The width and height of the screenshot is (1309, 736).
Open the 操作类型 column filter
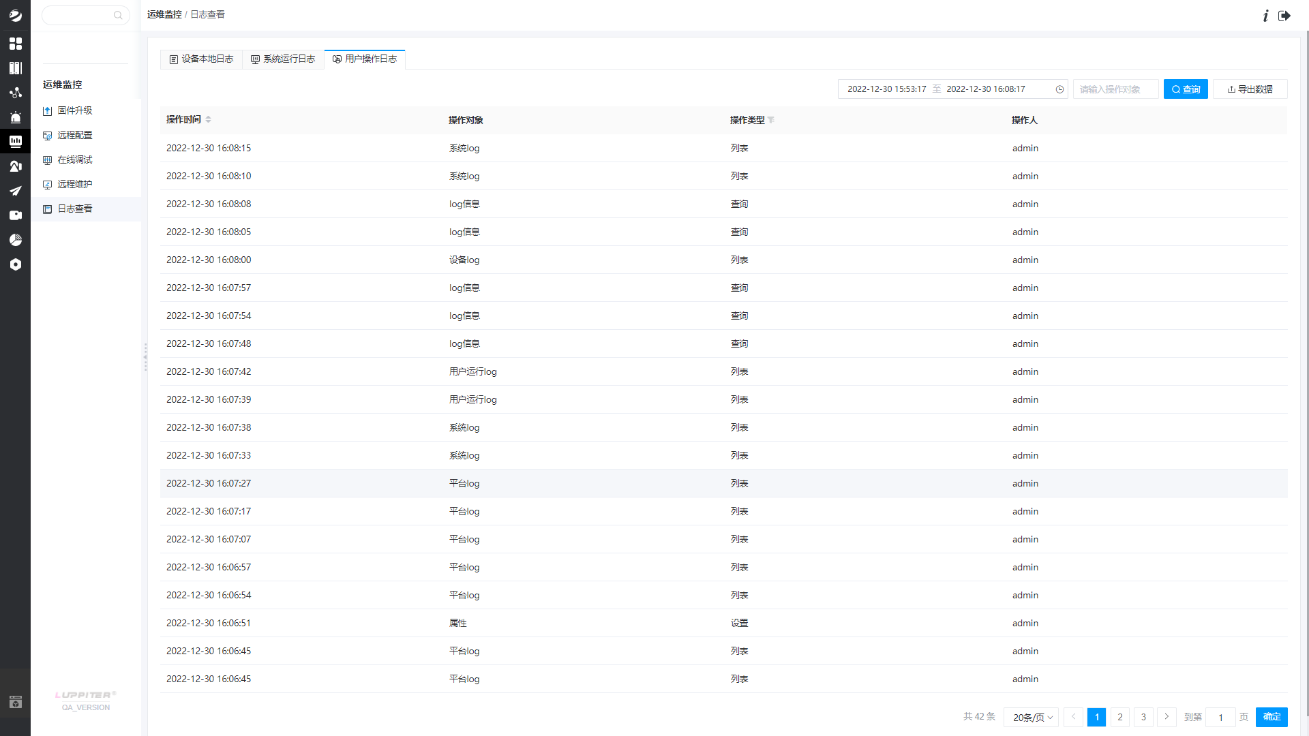(771, 120)
